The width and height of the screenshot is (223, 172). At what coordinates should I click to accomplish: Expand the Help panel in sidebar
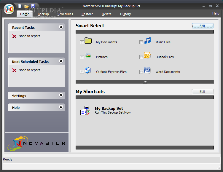(61, 107)
